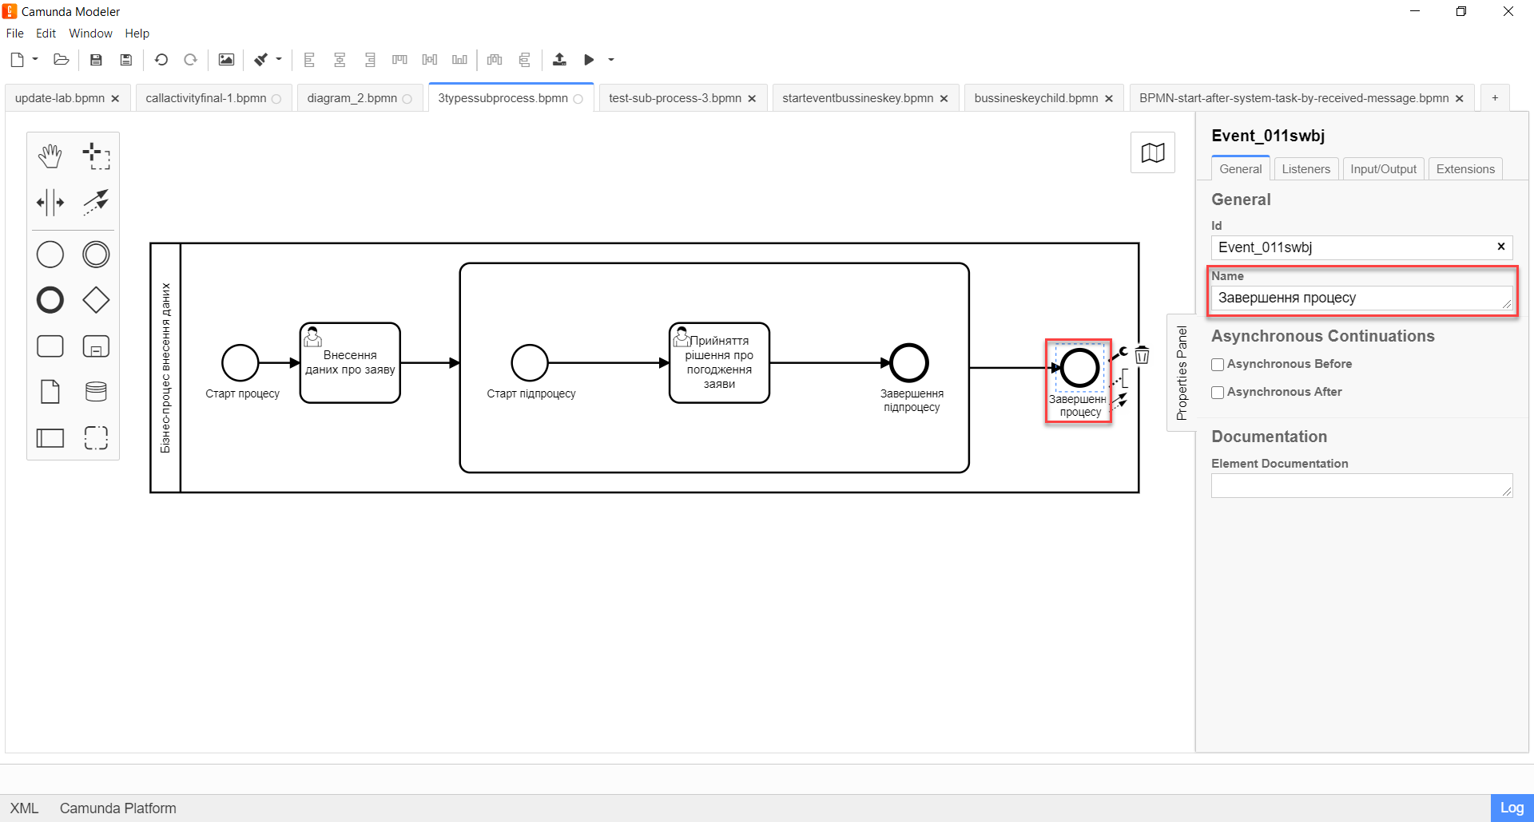Activate the Lasso selection tool

96,156
